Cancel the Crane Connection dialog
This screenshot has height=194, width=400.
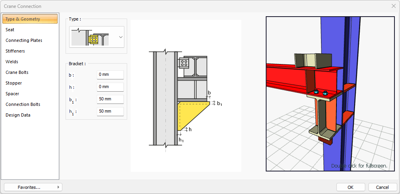click(382, 187)
